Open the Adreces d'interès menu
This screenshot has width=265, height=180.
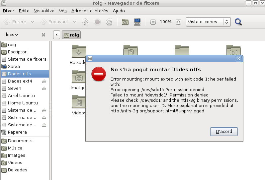pyautogui.click(x=90, y=11)
